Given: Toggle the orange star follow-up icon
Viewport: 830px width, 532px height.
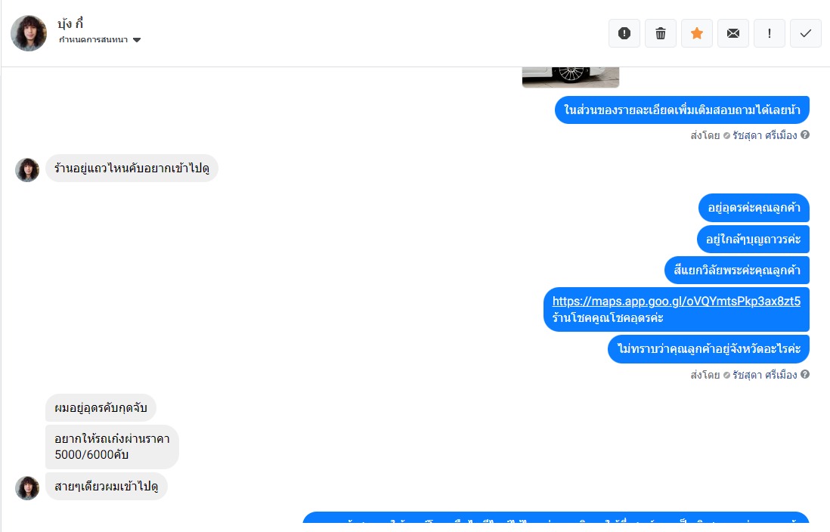Looking at the screenshot, I should [x=697, y=33].
